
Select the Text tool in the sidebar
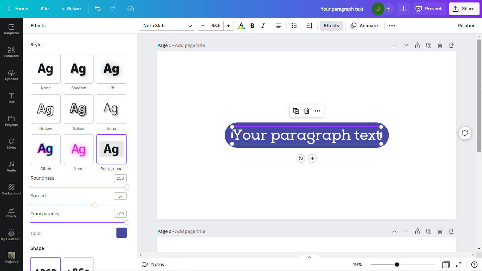(x=11, y=97)
